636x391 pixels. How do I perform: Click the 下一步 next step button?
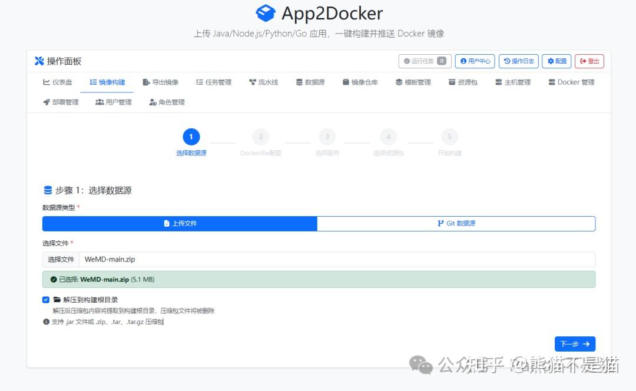(575, 344)
